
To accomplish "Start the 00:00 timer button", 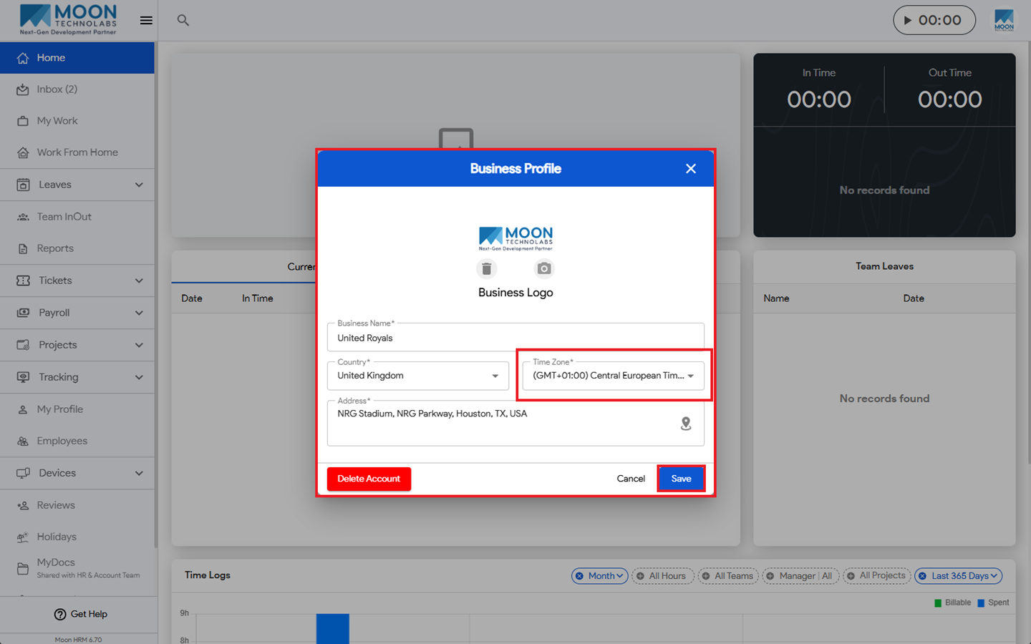I will [934, 20].
